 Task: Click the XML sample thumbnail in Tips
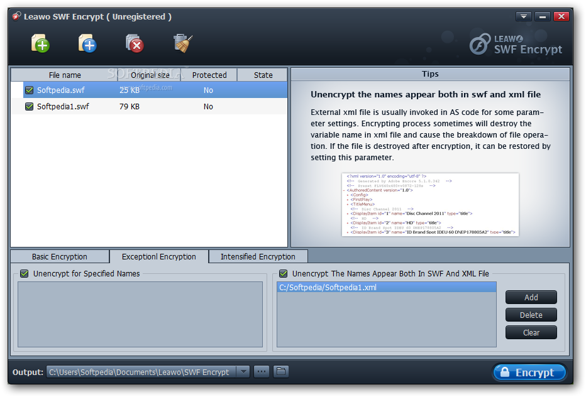coord(430,204)
